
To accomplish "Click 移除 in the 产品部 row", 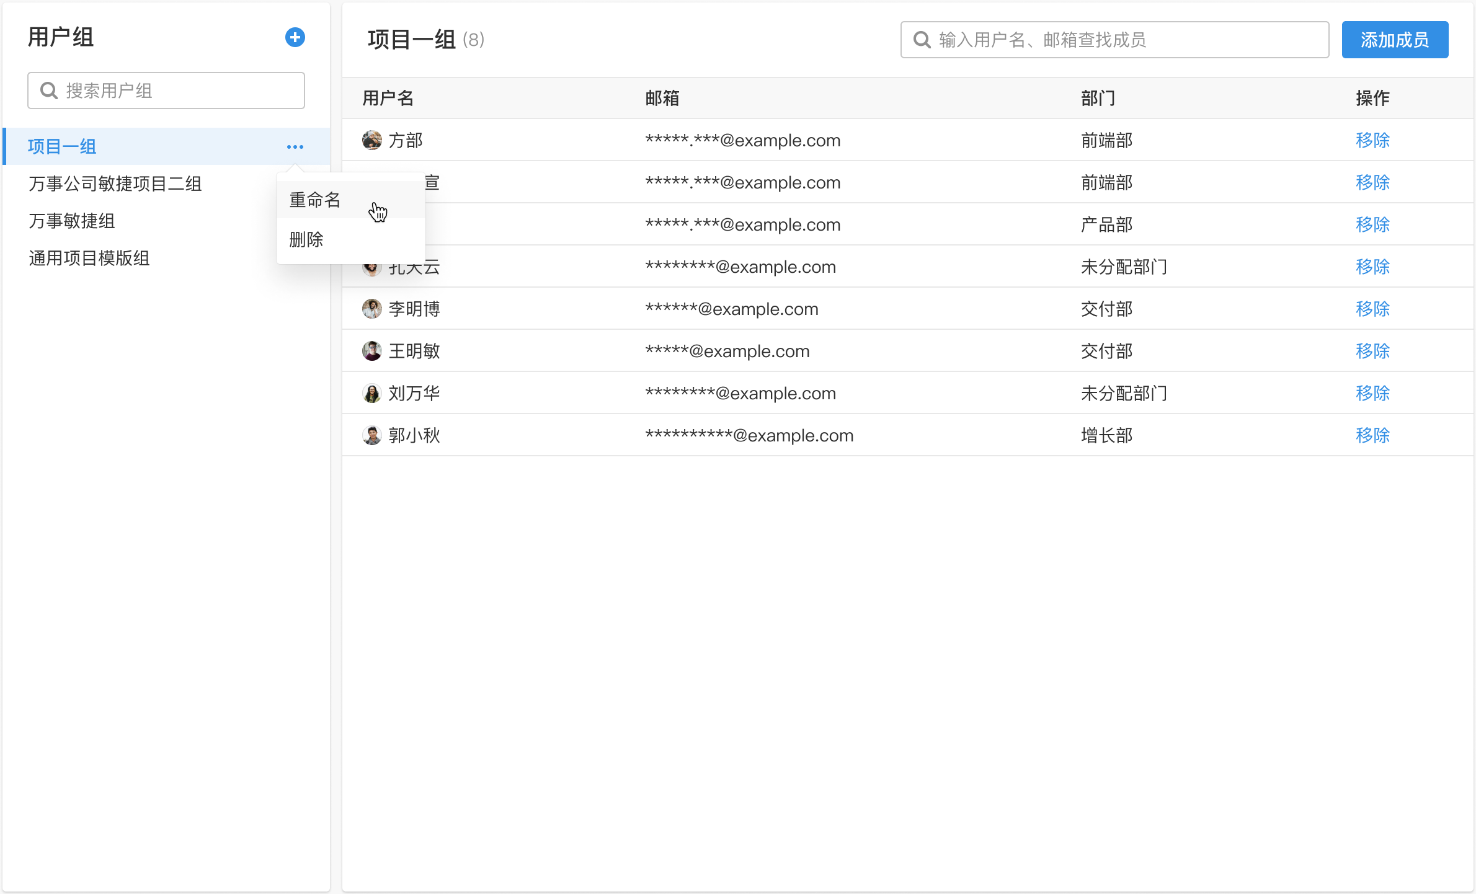I will (1372, 224).
